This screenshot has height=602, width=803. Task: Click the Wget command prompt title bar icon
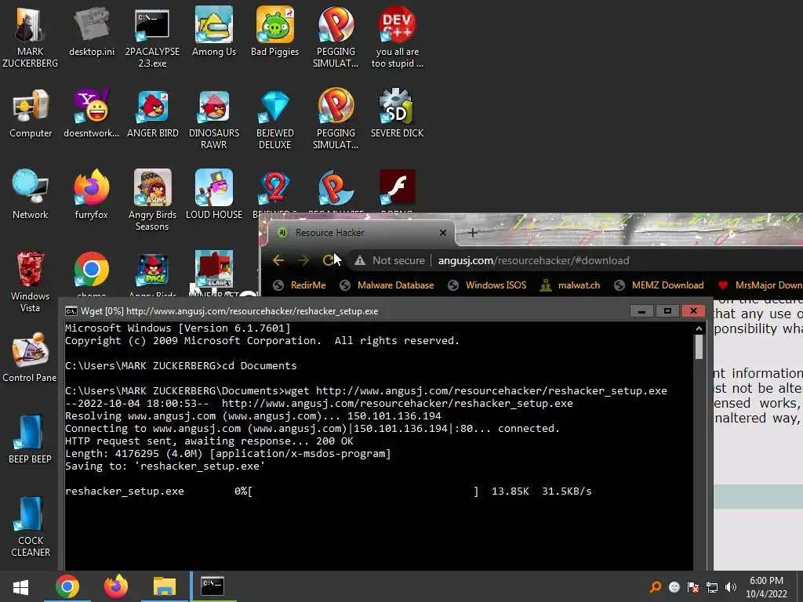pos(71,311)
